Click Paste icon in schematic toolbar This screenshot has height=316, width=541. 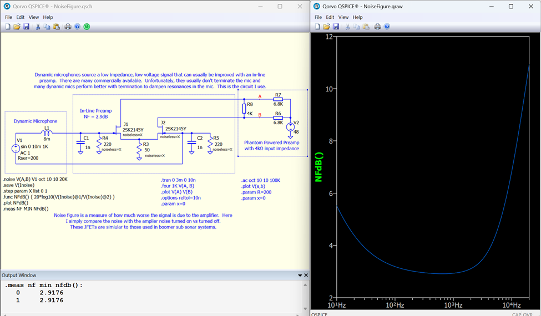click(x=57, y=27)
